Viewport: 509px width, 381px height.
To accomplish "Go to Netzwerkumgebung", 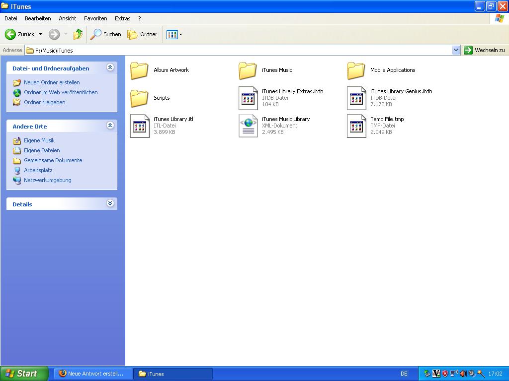I will pos(48,180).
